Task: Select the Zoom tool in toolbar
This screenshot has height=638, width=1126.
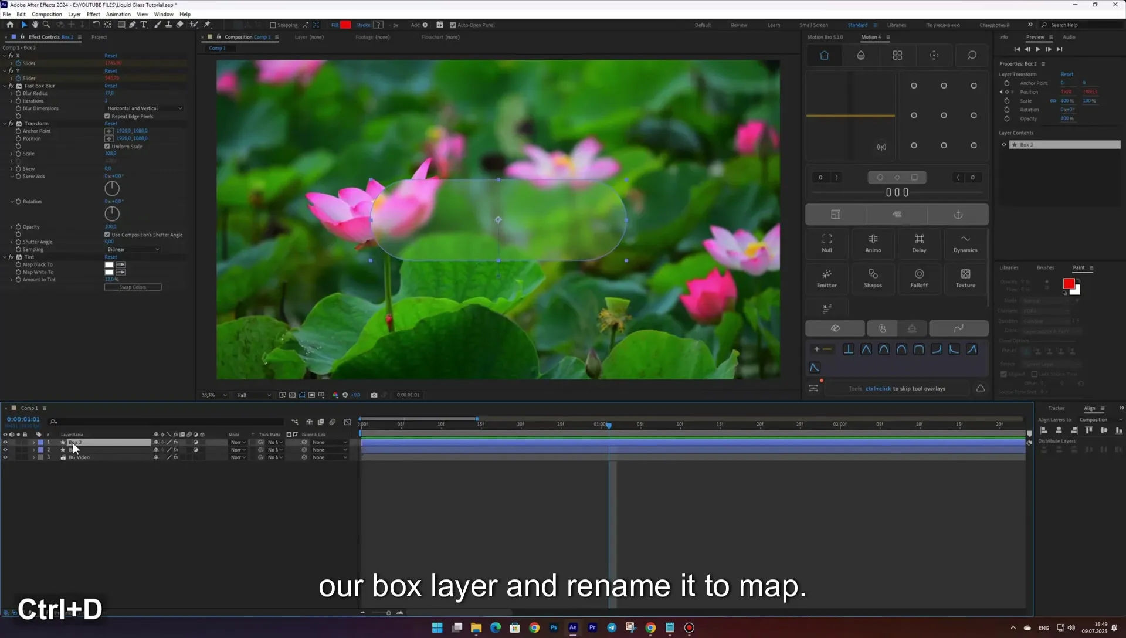Action: coord(46,25)
